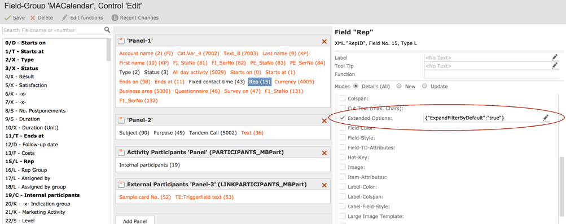Uncheck the Extended Options checkbox

[342, 118]
